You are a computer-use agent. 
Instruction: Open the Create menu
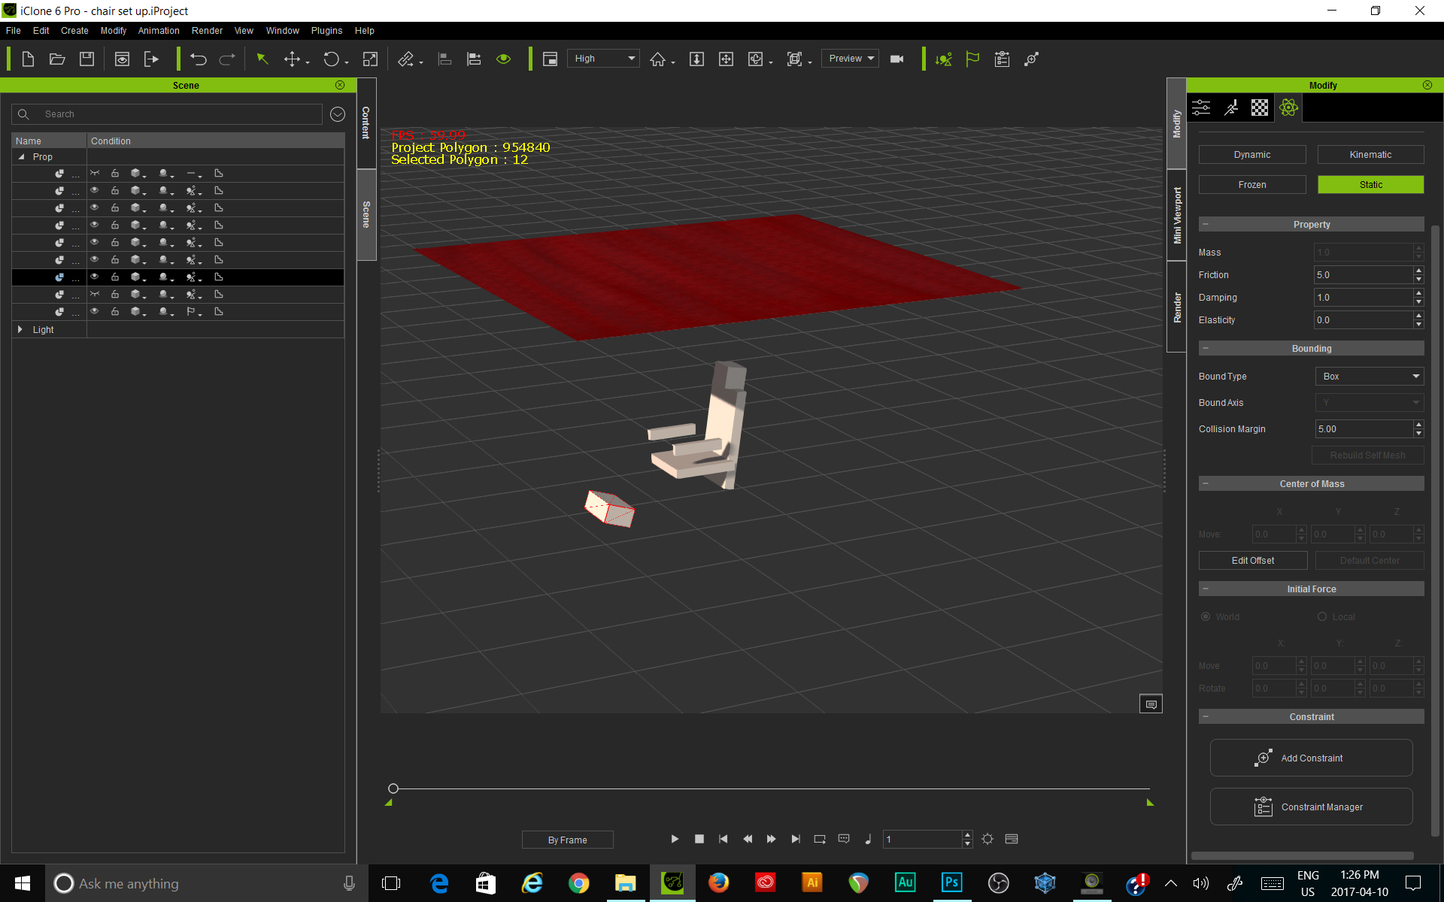coord(74,31)
